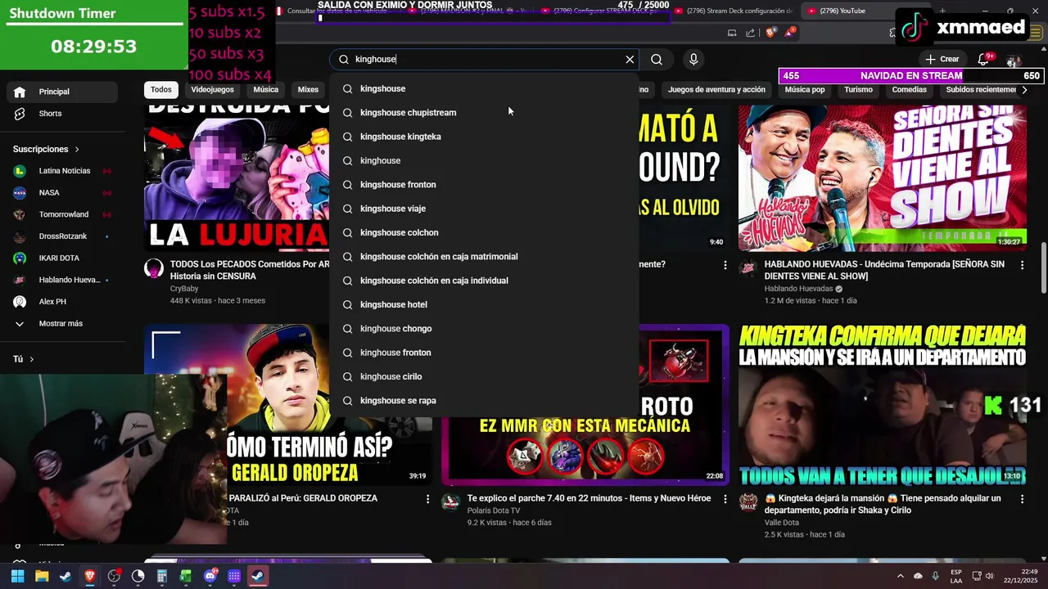
Task: Open the YouTube notifications bell
Action: point(984,59)
